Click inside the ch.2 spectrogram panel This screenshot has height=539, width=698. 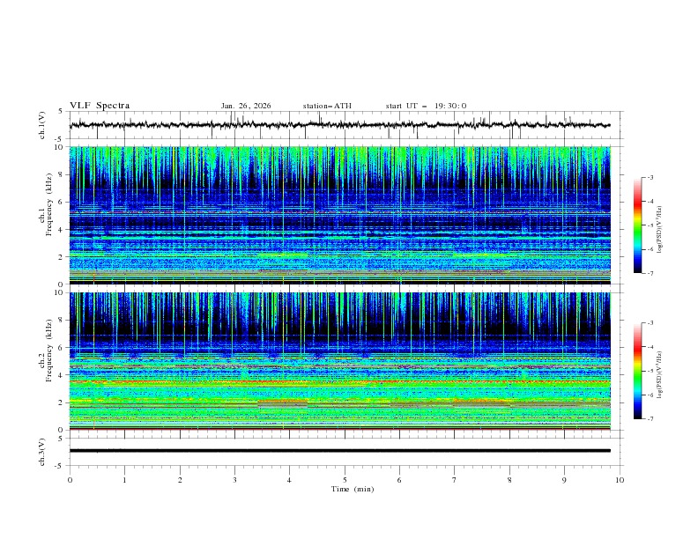coord(339,361)
